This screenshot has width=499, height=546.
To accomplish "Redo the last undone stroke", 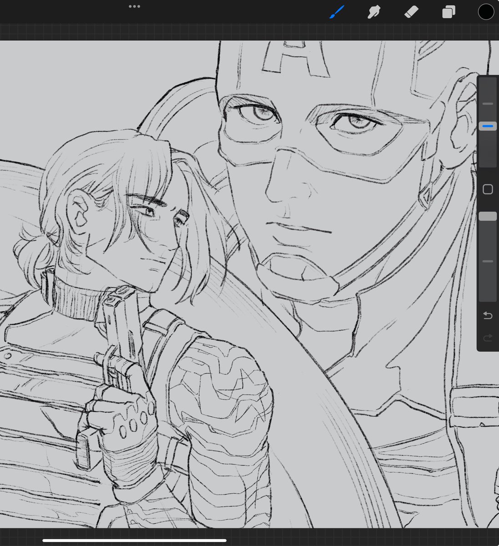I will 488,338.
